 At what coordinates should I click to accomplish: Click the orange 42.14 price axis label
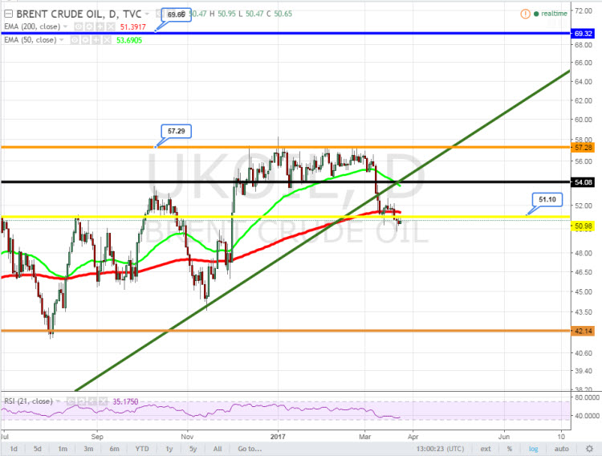pos(584,331)
